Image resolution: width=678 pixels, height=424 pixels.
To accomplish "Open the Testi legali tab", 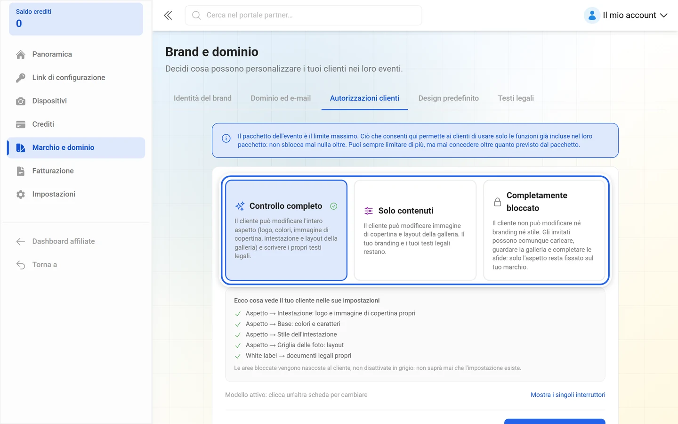I will [516, 98].
